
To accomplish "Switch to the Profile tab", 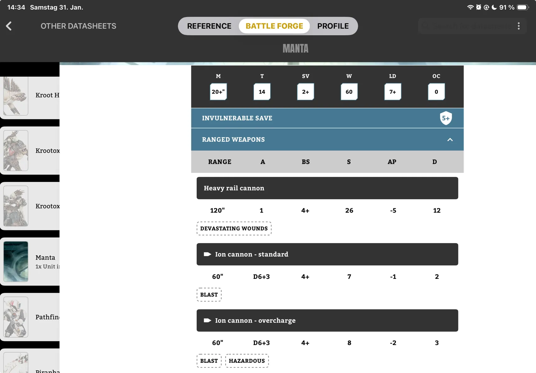I will click(x=333, y=26).
